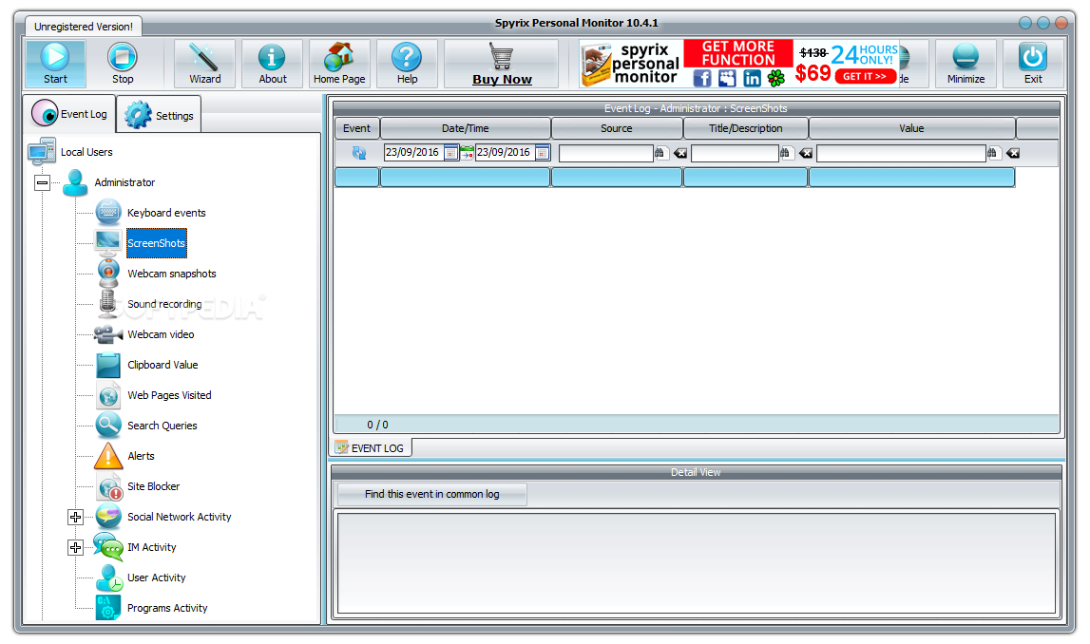Select Social Network Activity item
Screen dimensions: 1090x644
(180, 517)
